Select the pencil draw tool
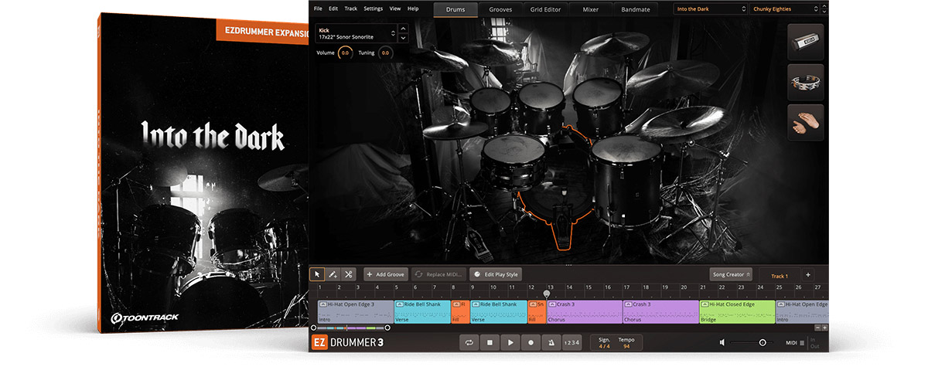 click(x=333, y=274)
